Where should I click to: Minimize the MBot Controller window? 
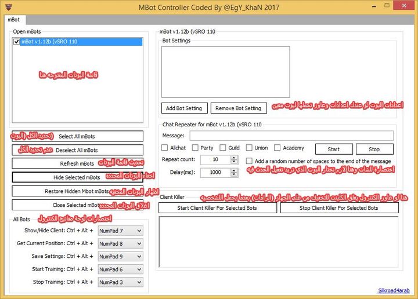point(374,6)
